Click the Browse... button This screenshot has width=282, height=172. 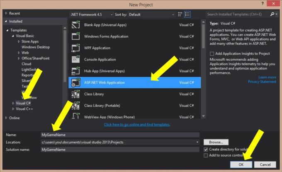[216, 142]
